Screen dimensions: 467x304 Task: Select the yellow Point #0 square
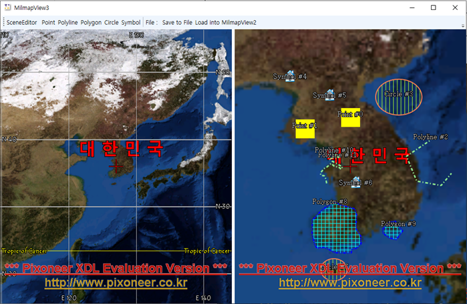coord(351,118)
